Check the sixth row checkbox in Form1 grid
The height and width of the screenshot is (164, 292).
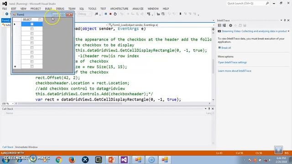click(x=32, y=47)
